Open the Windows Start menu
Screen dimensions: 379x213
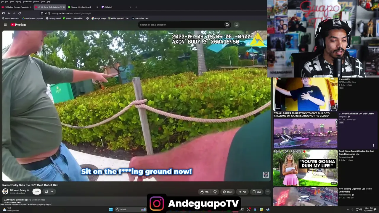click(x=111, y=209)
